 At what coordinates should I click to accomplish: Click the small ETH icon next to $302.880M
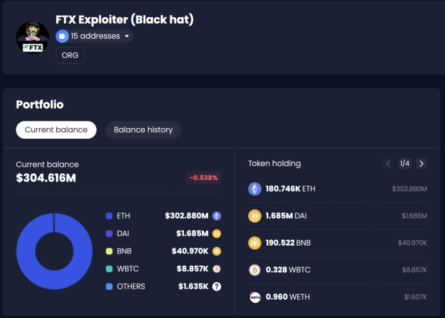click(217, 216)
